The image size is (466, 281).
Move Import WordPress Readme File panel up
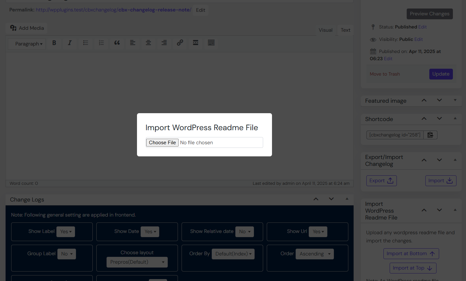[x=424, y=210]
